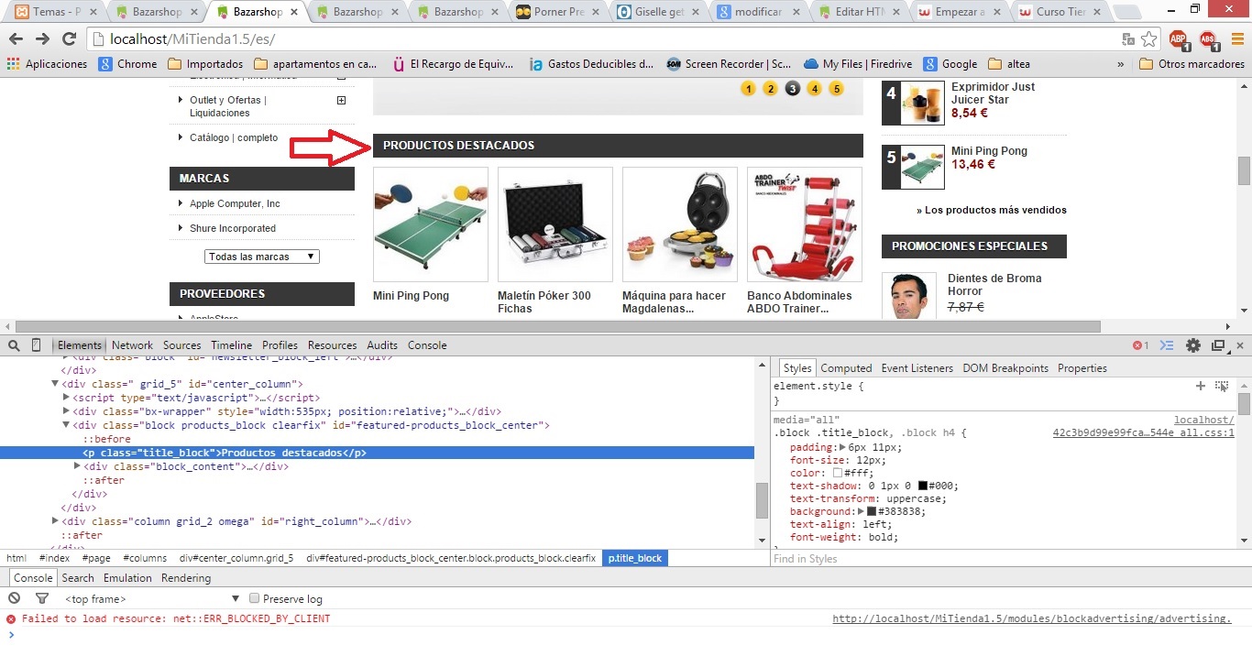The width and height of the screenshot is (1252, 667).
Task: Click the Máquina para hacer Magdalenas image
Action: tap(680, 224)
